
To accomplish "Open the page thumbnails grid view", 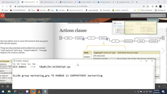I will pyautogui.click(x=8, y=86).
